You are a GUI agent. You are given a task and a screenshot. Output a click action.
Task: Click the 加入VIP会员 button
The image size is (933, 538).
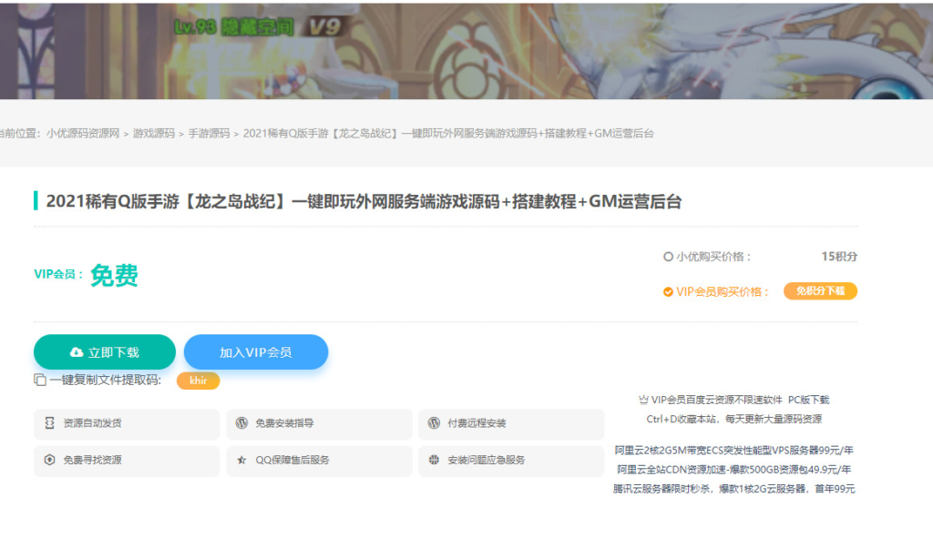click(x=256, y=352)
